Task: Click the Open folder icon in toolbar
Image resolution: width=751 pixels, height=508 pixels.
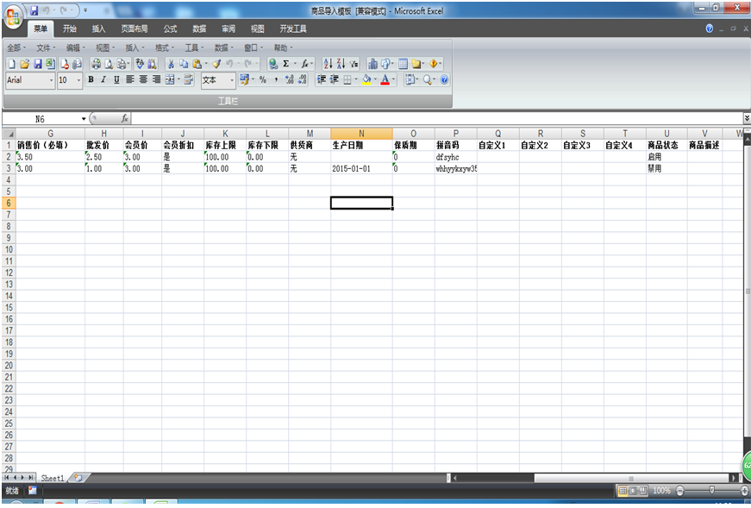Action: [24, 64]
